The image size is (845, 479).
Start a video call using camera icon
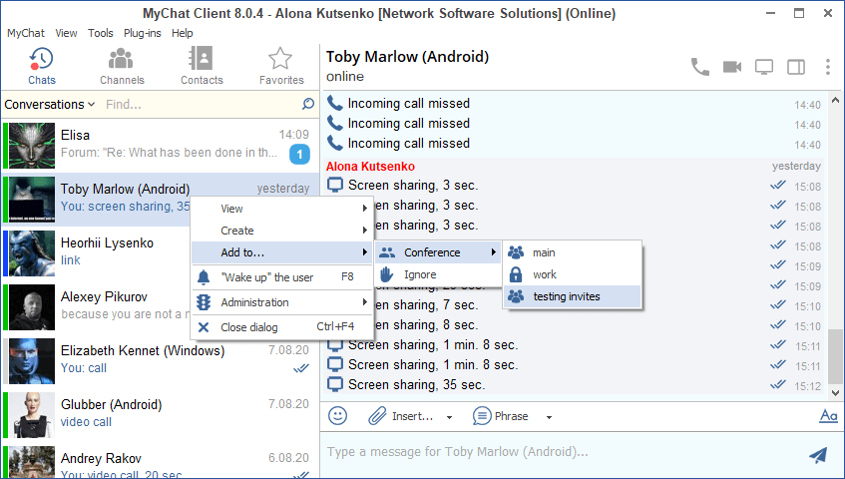[x=732, y=67]
